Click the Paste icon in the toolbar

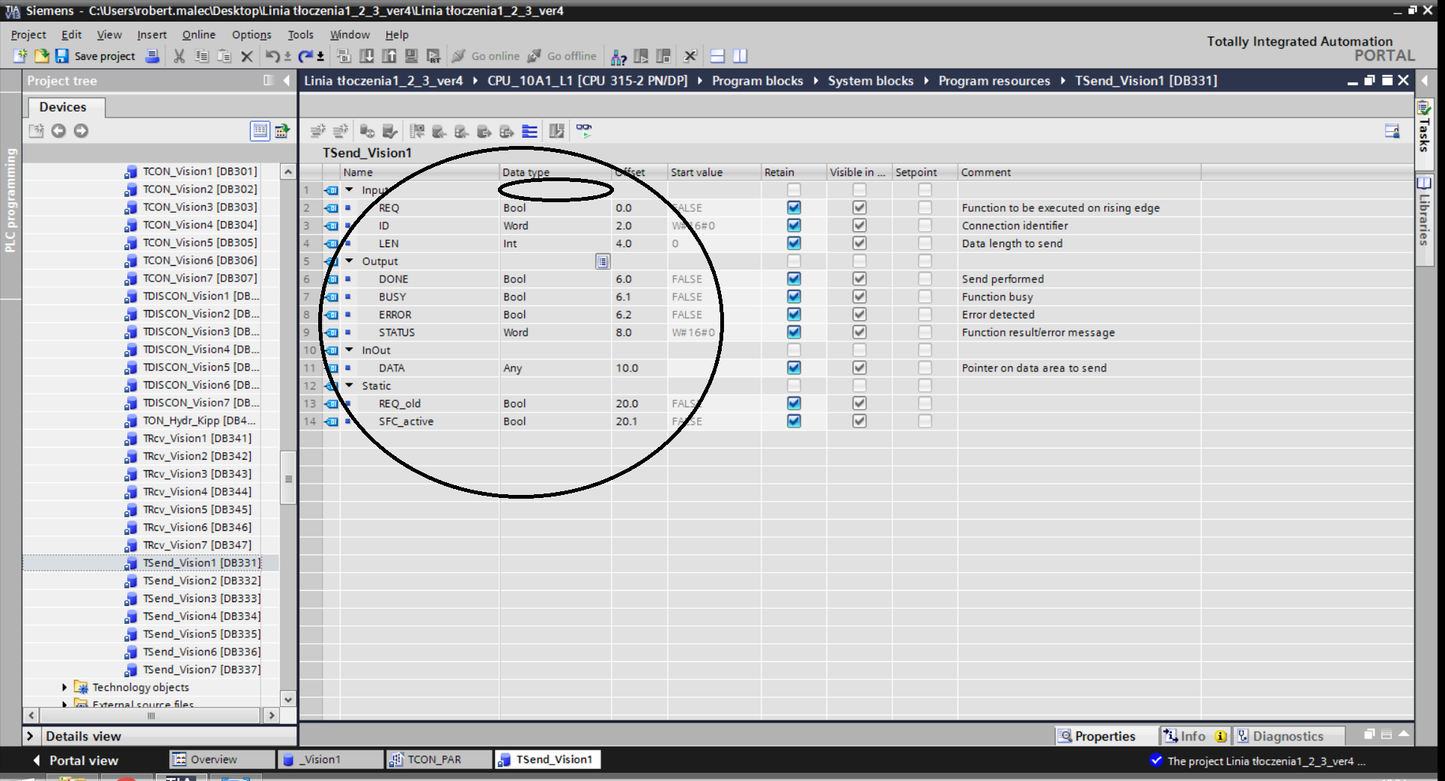point(224,56)
